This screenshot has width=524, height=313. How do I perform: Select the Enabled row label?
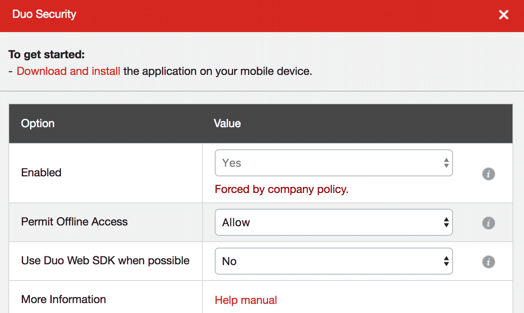tap(41, 173)
